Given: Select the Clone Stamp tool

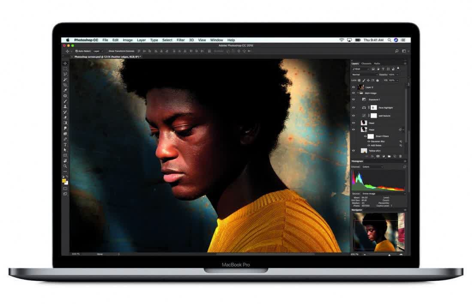Looking at the screenshot, I should 65,107.
